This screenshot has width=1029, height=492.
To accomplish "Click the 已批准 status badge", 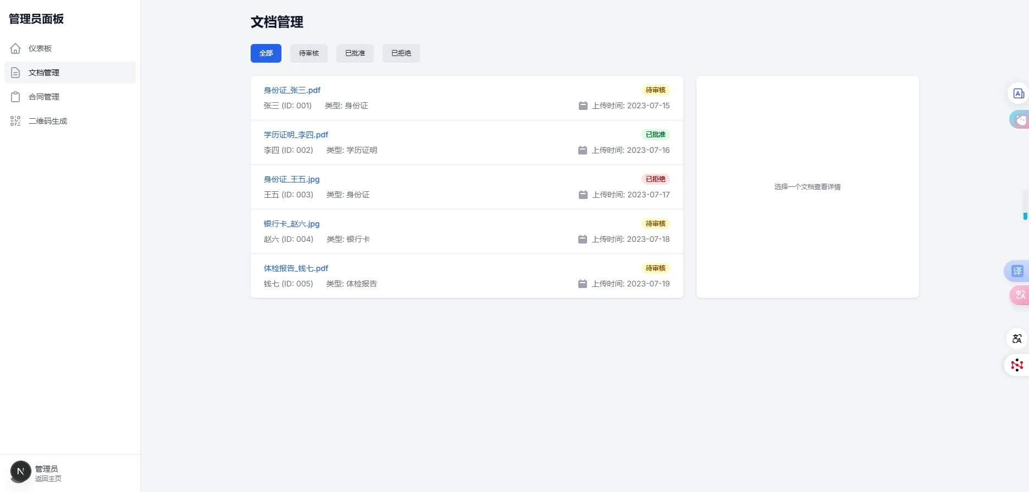I will [655, 135].
